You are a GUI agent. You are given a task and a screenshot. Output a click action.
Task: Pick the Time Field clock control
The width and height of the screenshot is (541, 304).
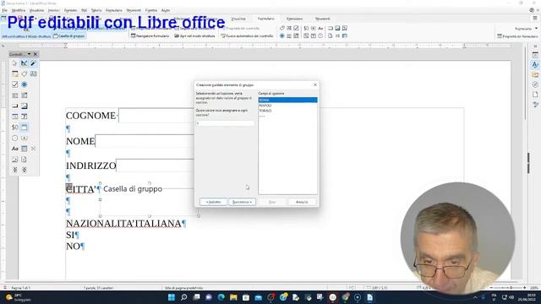tap(15, 138)
